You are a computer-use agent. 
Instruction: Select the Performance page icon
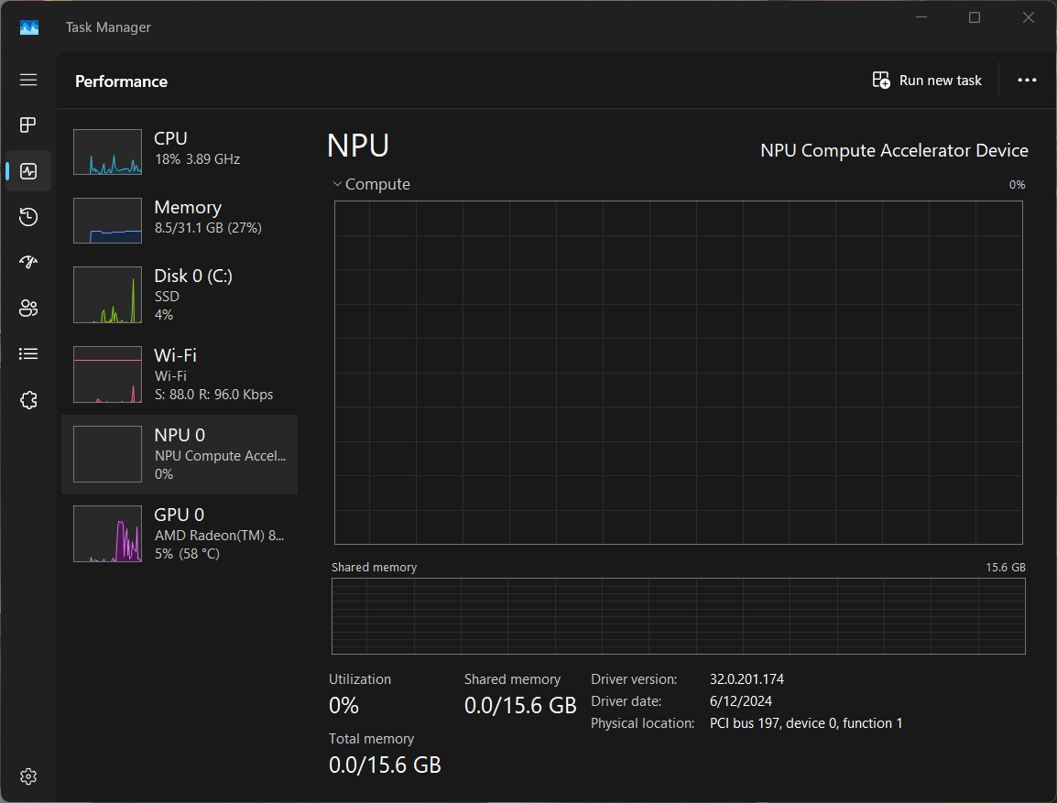coord(28,171)
